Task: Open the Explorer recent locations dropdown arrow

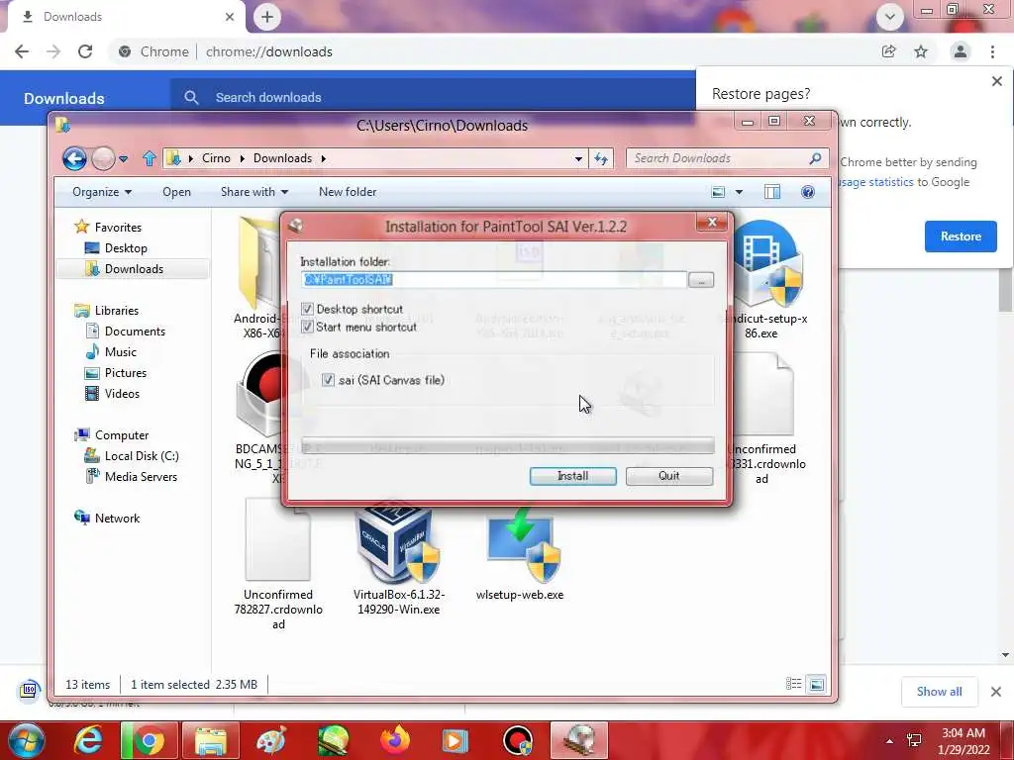Action: click(124, 158)
